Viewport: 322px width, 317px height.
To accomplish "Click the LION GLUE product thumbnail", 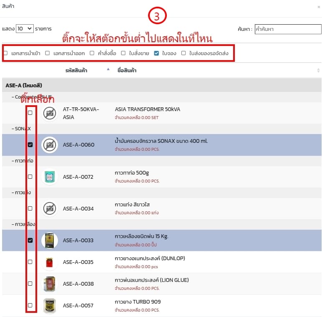I will click(x=50, y=284).
